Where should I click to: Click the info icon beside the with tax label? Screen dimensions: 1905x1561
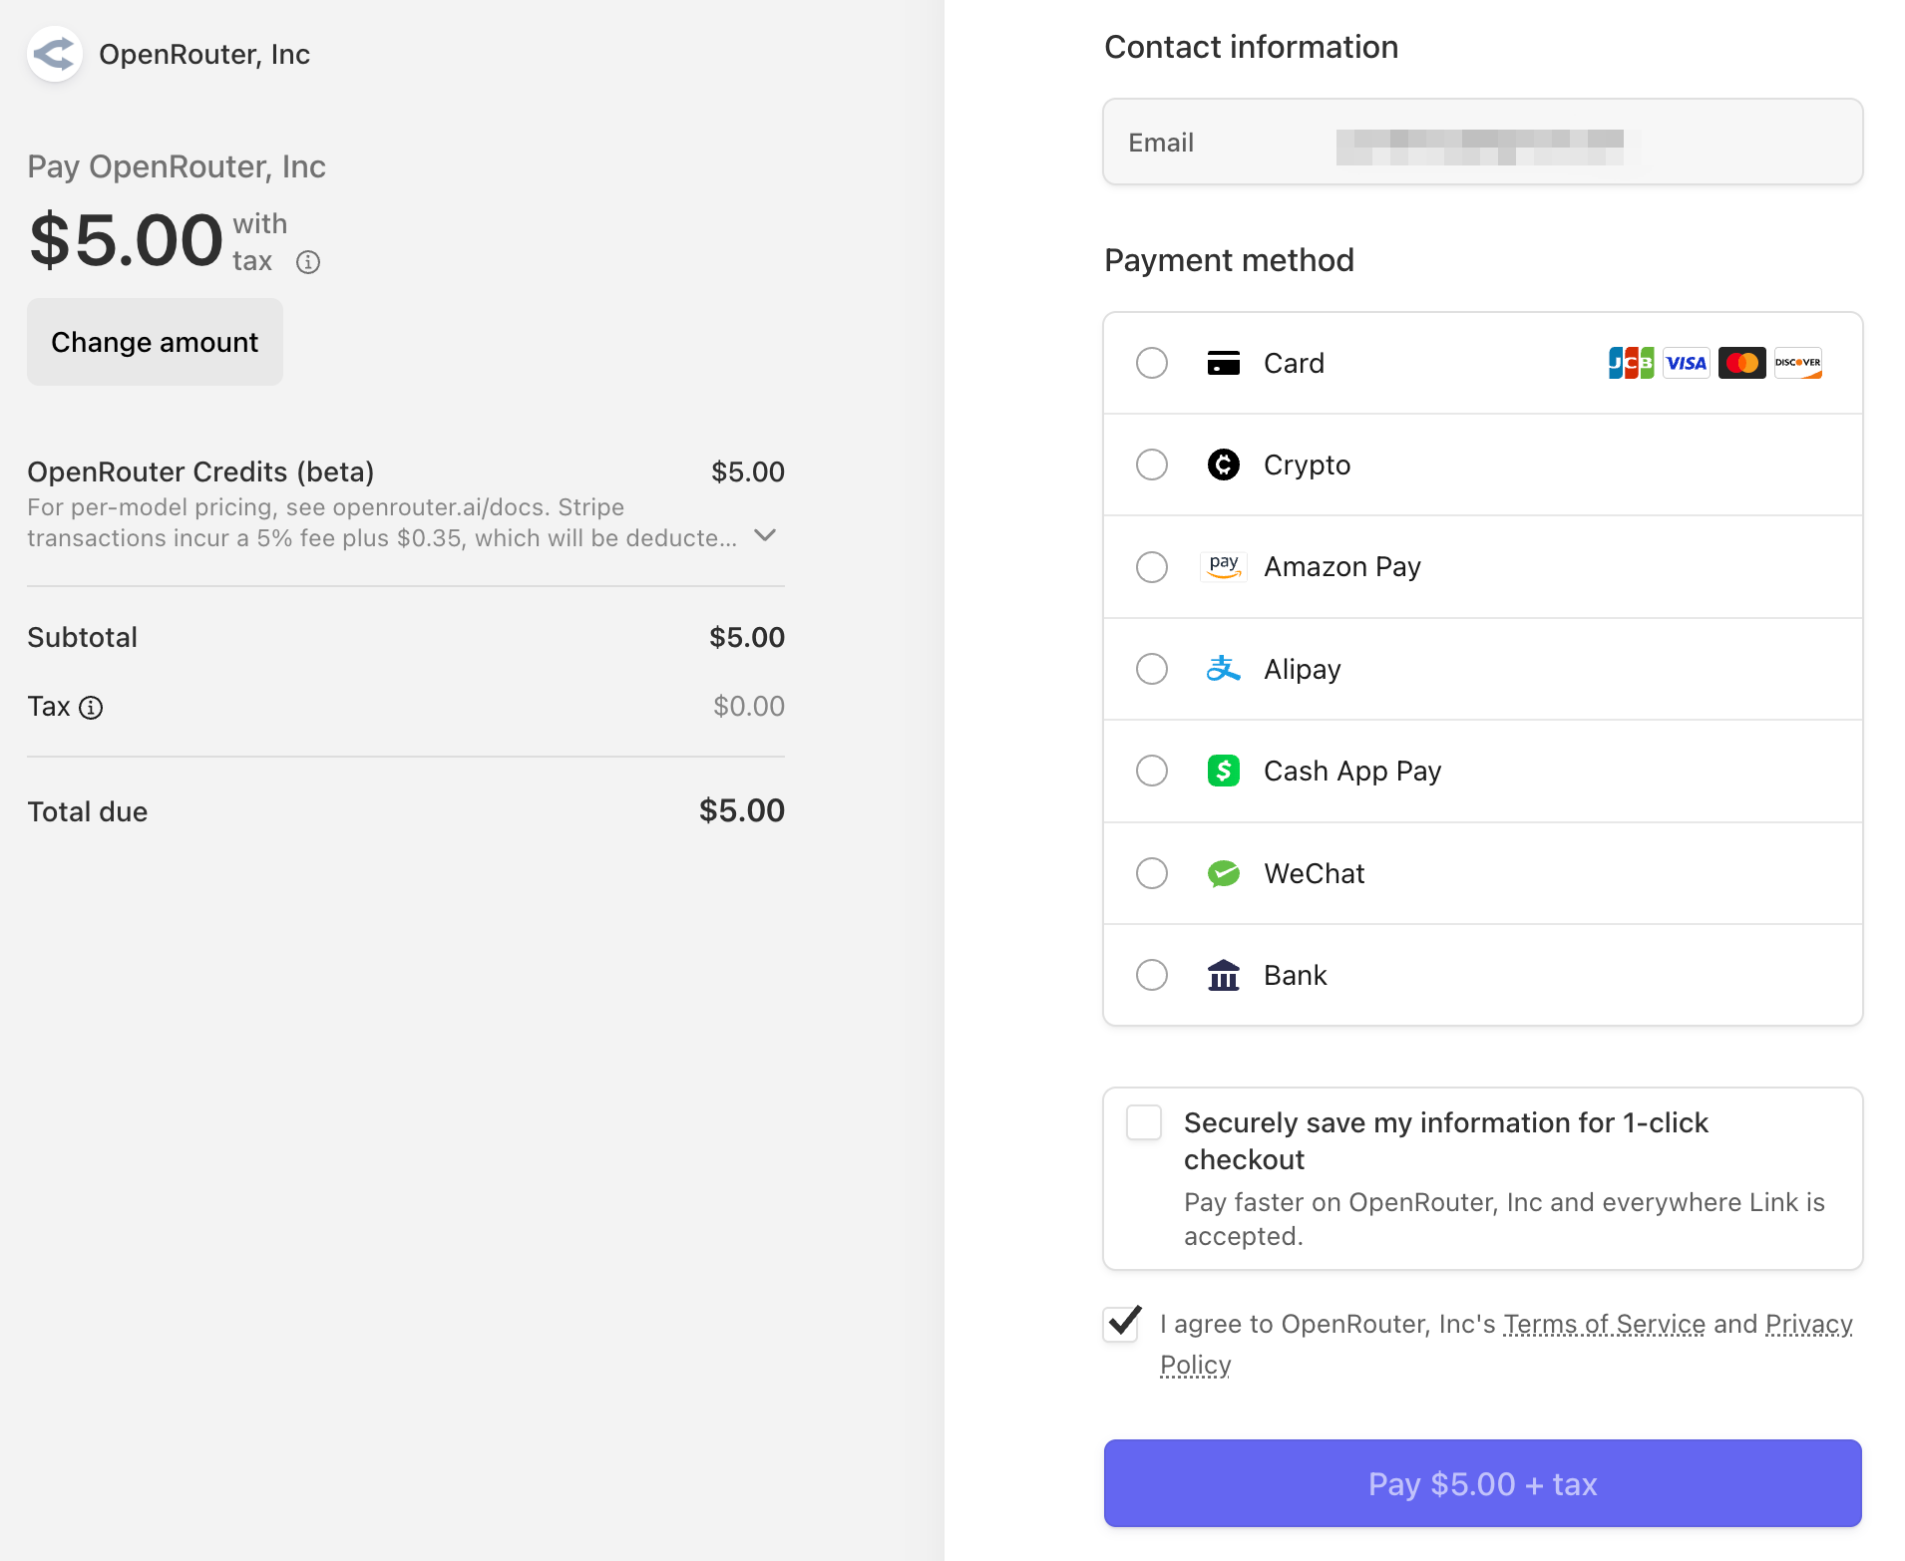(x=308, y=262)
